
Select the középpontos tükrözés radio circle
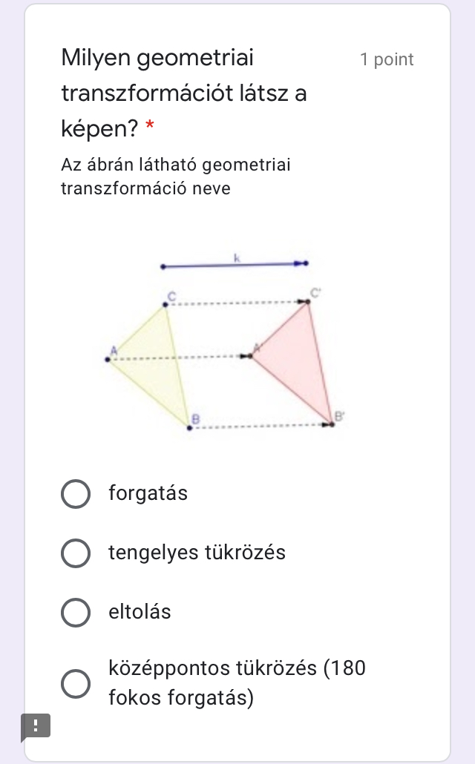tap(75, 684)
